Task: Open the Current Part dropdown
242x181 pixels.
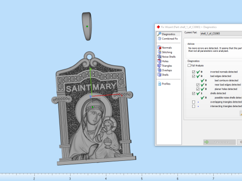Action: (221, 34)
